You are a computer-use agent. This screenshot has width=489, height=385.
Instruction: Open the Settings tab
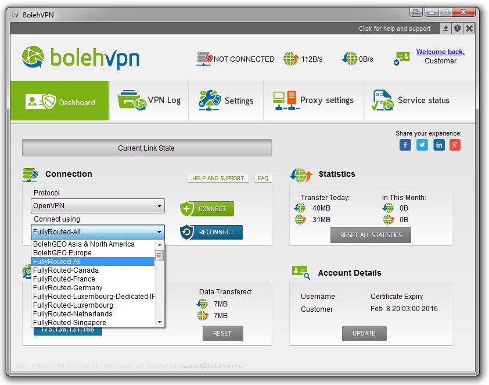point(226,101)
